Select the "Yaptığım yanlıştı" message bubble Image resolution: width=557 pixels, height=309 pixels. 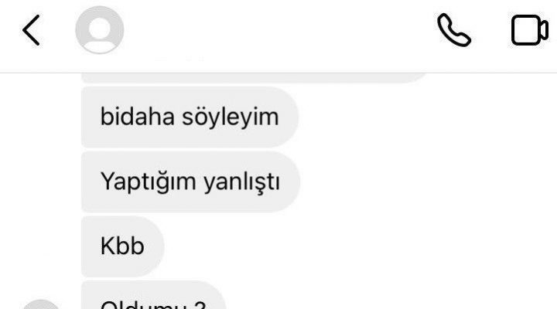(191, 182)
